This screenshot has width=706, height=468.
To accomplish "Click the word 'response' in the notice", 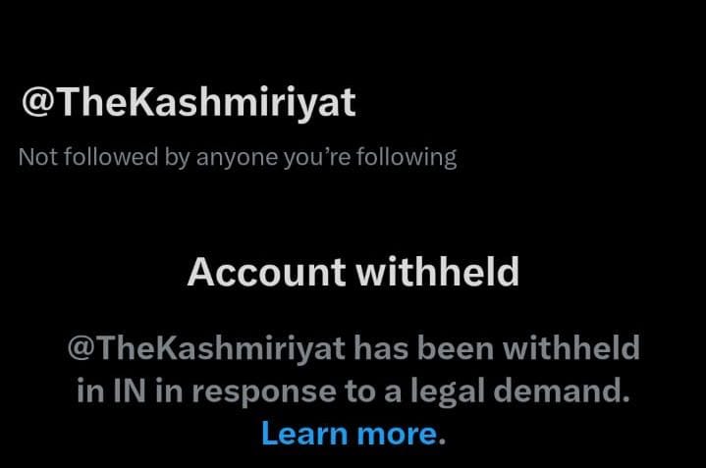I will point(264,392).
